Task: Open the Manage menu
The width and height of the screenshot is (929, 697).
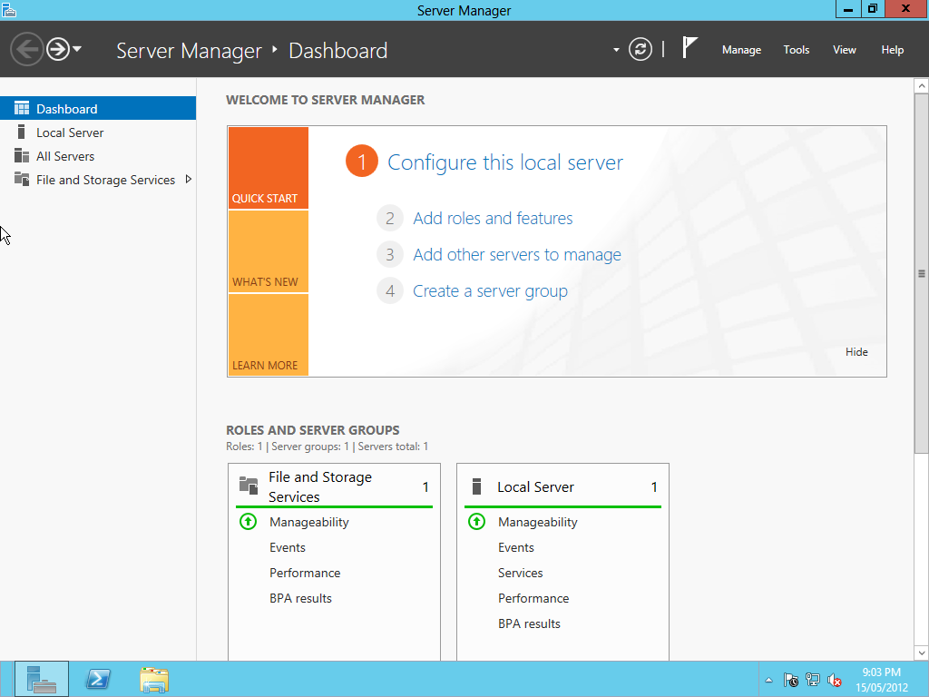Action: coord(741,50)
